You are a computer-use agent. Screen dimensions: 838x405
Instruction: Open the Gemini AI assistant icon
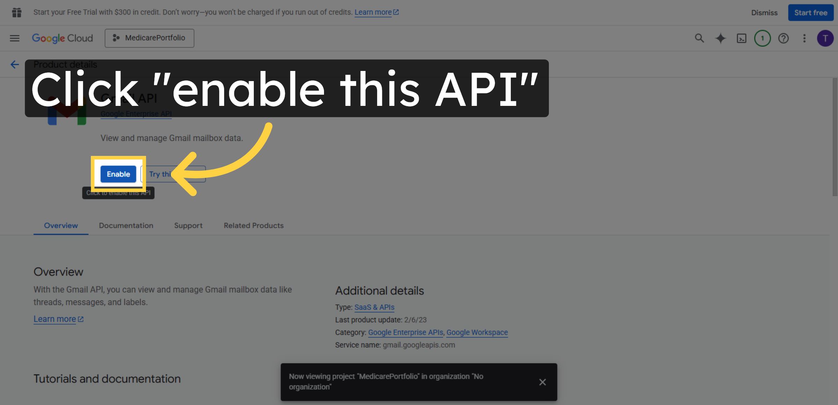[x=720, y=38]
